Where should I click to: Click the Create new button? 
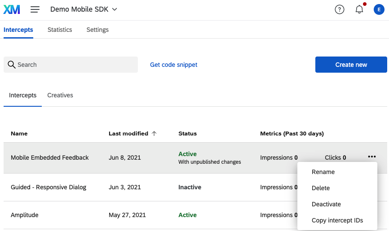coord(351,65)
